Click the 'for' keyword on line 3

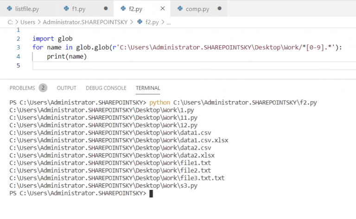[x=38, y=47]
